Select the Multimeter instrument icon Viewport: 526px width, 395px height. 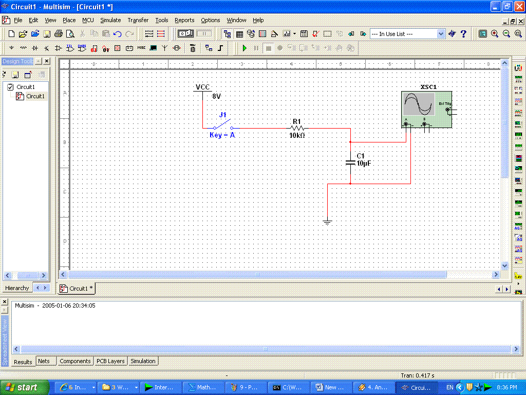518,68
